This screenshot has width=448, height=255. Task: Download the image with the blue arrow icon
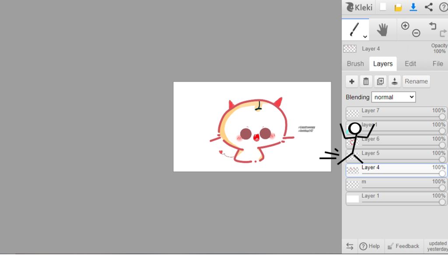pos(413,7)
